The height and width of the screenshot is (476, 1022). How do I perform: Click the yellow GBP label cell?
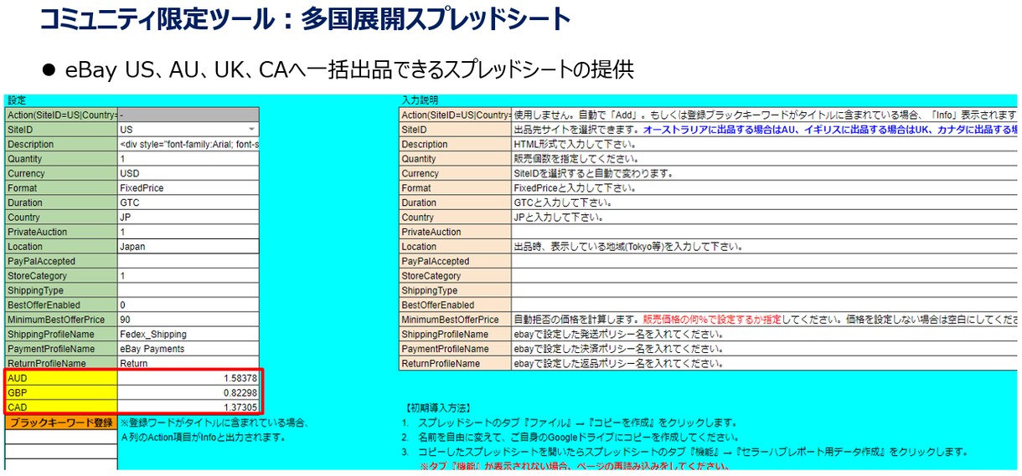pos(61,392)
